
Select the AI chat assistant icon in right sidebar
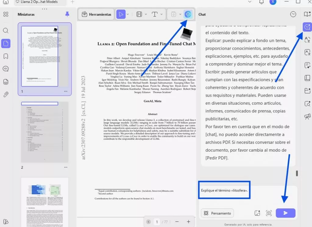(307, 27)
